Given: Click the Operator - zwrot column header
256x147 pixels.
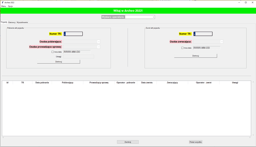Looking at the screenshot, I should (x=204, y=83).
